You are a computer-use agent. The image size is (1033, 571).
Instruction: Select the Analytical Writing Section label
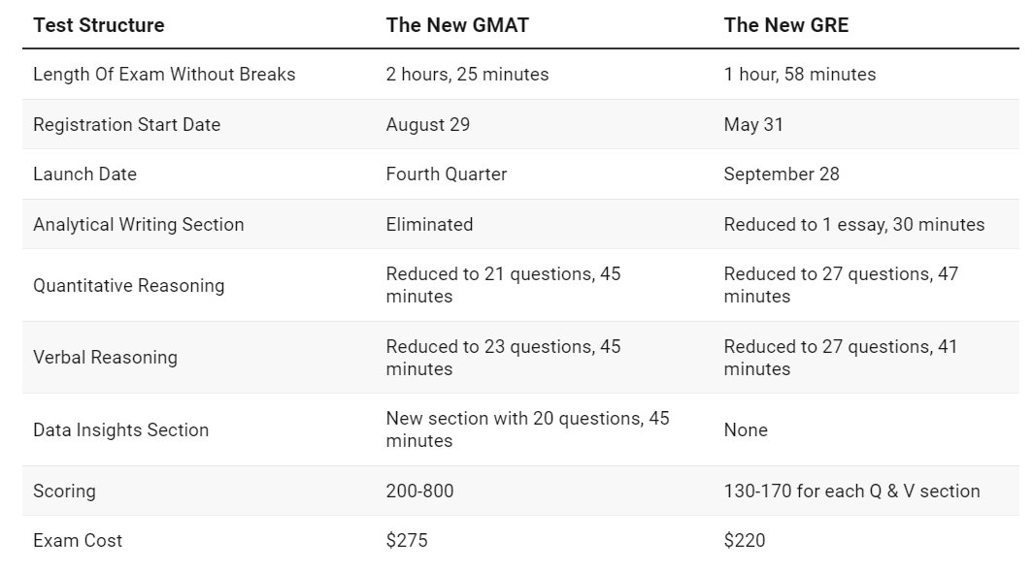[138, 225]
